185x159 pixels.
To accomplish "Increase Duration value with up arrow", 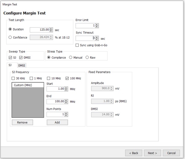I will tap(51, 29).
